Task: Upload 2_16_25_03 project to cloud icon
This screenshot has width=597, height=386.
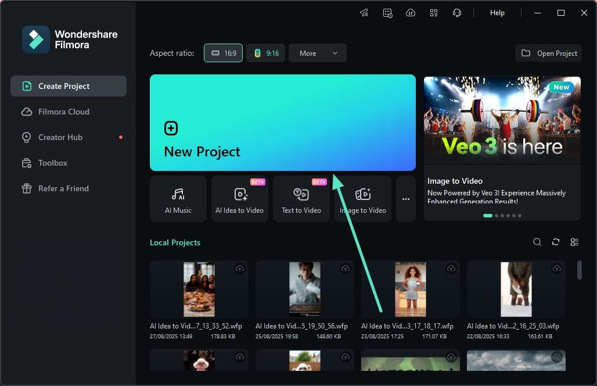Action: 557,269
